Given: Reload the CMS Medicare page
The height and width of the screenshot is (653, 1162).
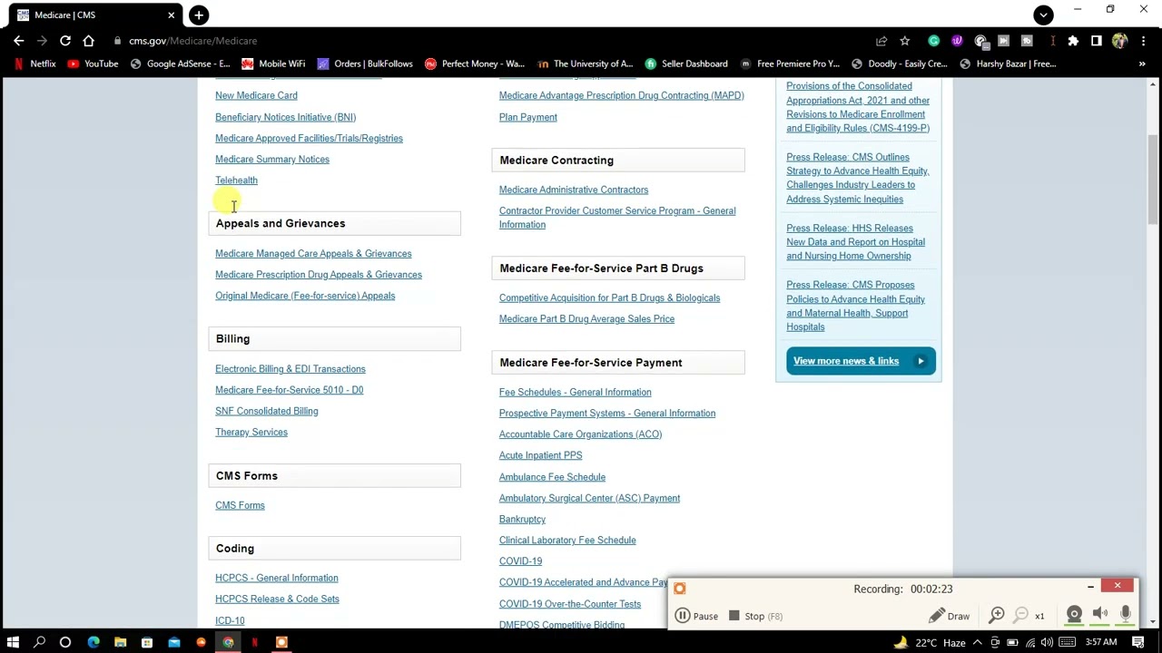Looking at the screenshot, I should click(65, 41).
